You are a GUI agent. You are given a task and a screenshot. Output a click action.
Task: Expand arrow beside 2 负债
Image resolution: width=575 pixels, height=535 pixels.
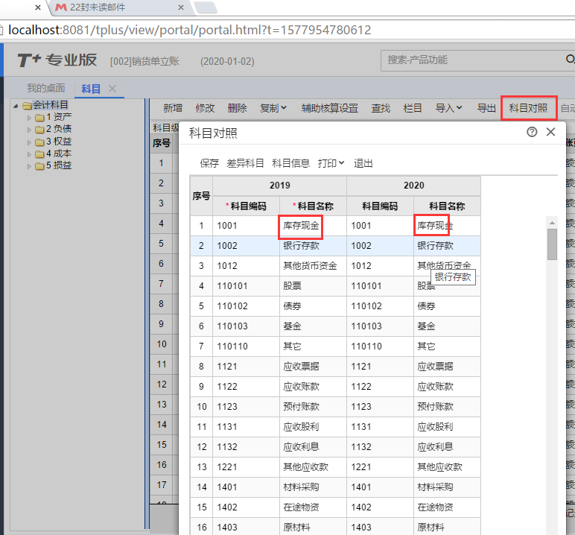point(29,130)
